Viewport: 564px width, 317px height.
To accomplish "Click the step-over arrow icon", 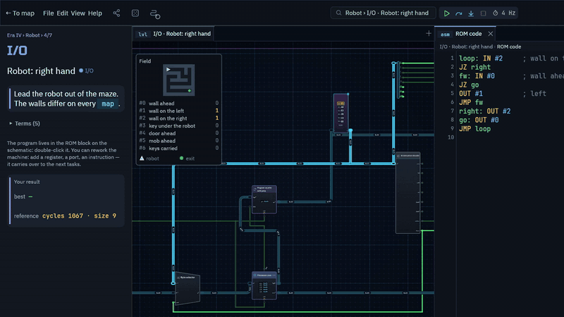I will point(459,13).
